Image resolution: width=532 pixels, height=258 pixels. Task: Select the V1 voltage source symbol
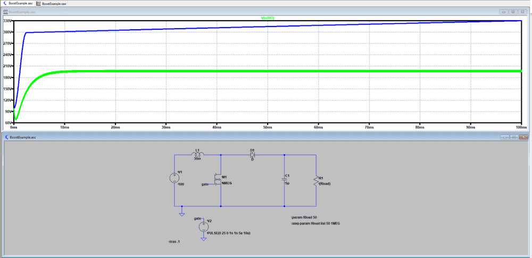(174, 178)
